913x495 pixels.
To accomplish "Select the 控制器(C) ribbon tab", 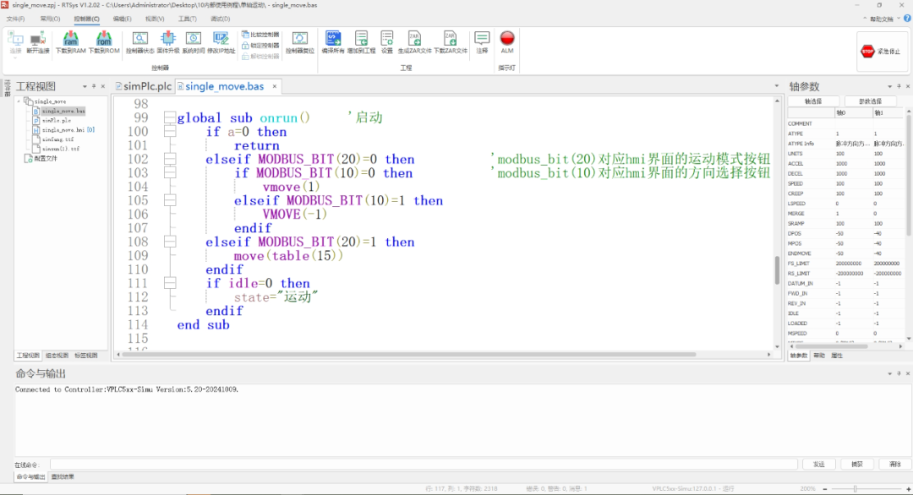I will coord(87,19).
